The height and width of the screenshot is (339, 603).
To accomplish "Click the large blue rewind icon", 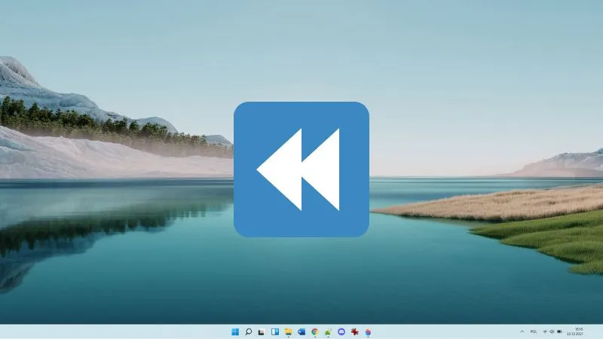I will pyautogui.click(x=301, y=169).
